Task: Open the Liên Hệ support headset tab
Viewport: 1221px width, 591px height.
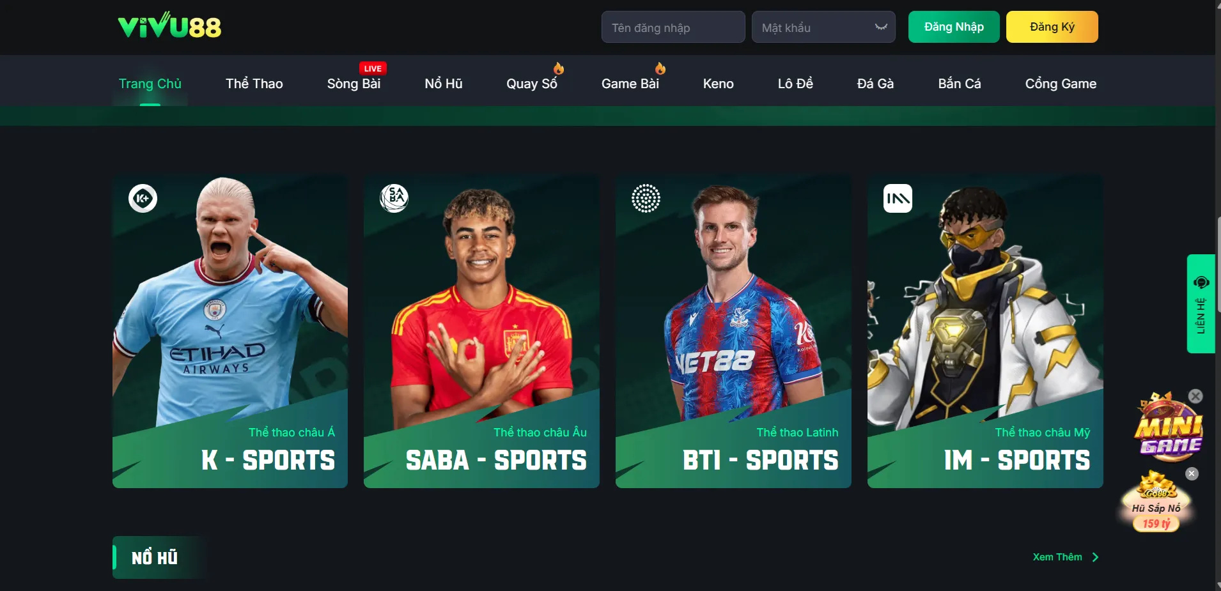Action: coord(1201,304)
